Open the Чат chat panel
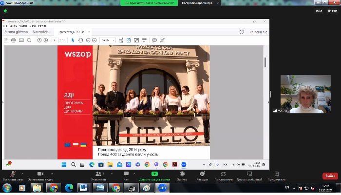The height and width of the screenshot is (195, 341). (x=127, y=175)
